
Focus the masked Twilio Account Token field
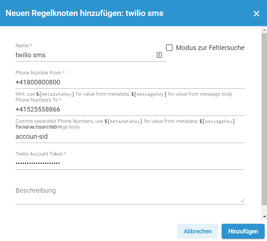coord(130,163)
